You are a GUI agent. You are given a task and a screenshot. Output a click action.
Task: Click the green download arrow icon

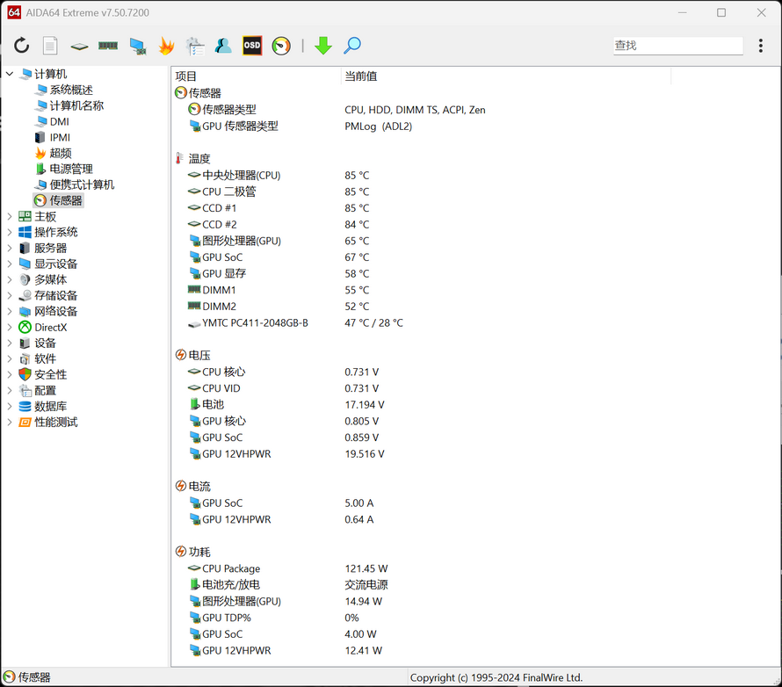(323, 46)
